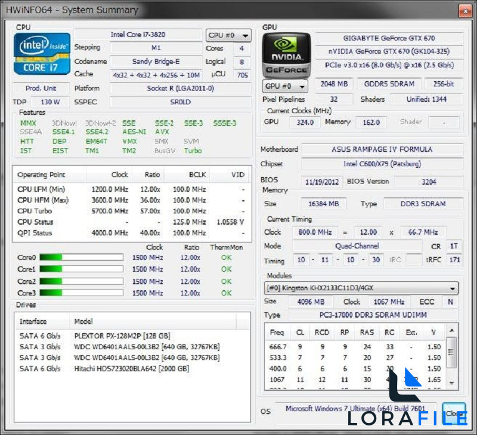This screenshot has height=435, width=477.
Task: Click the Model column header in Drives
Action: tap(153, 322)
